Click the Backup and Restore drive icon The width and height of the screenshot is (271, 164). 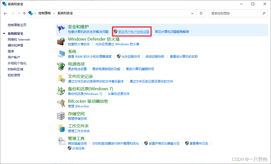click(61, 91)
